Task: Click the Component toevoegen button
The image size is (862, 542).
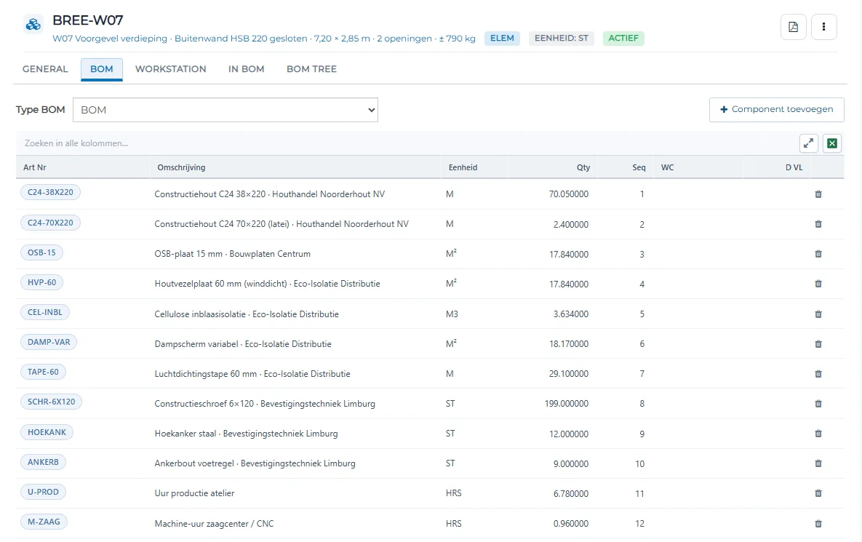Action: [x=777, y=109]
